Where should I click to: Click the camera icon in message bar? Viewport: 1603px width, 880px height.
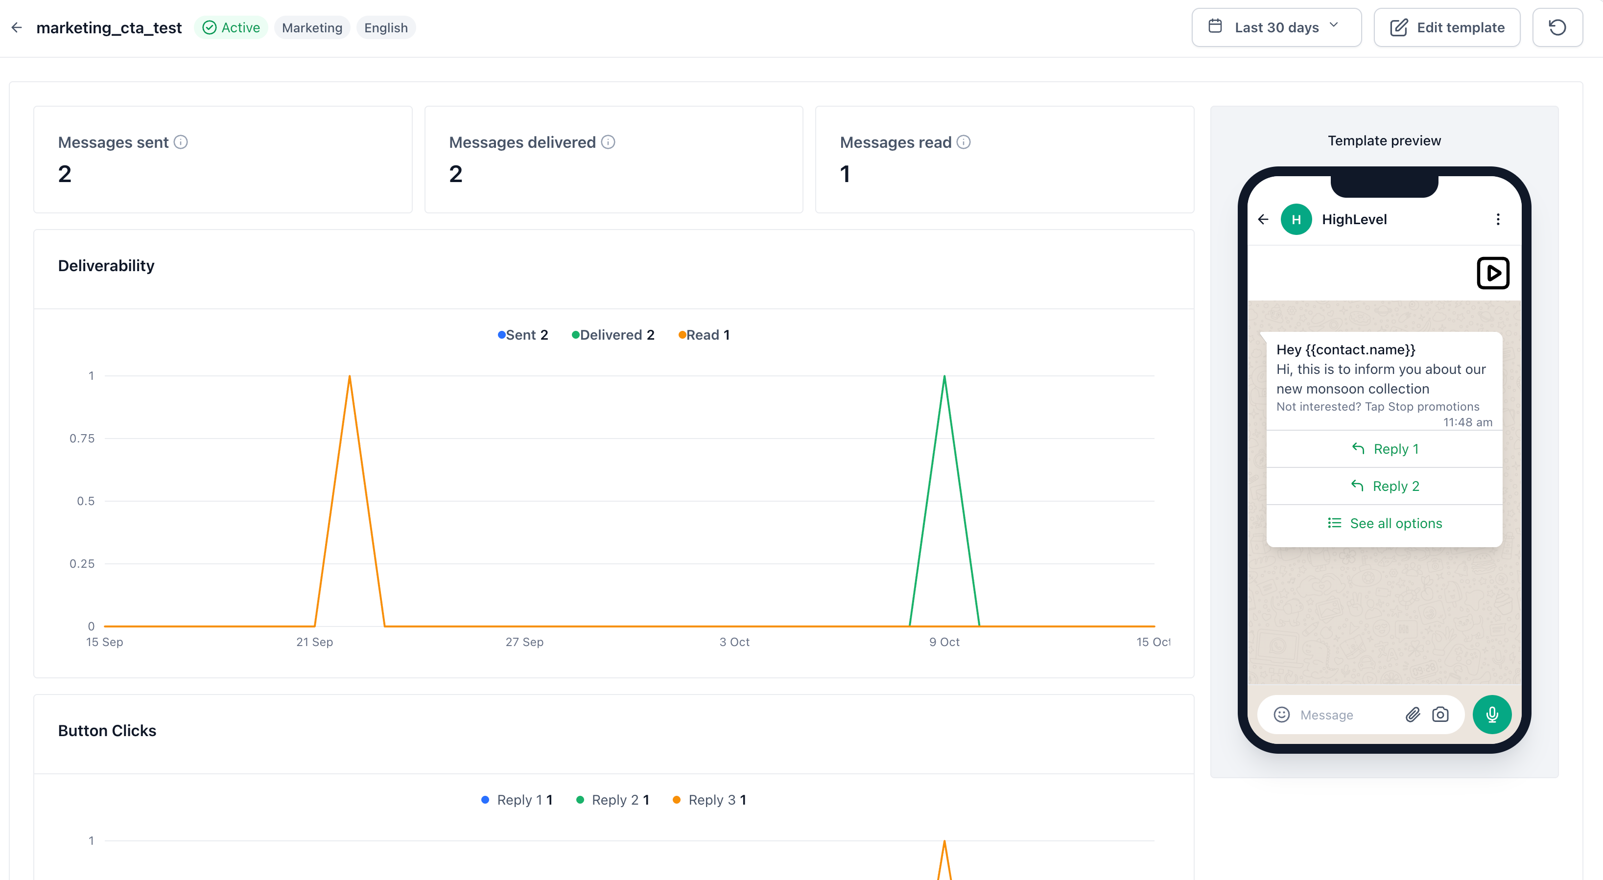click(1440, 715)
